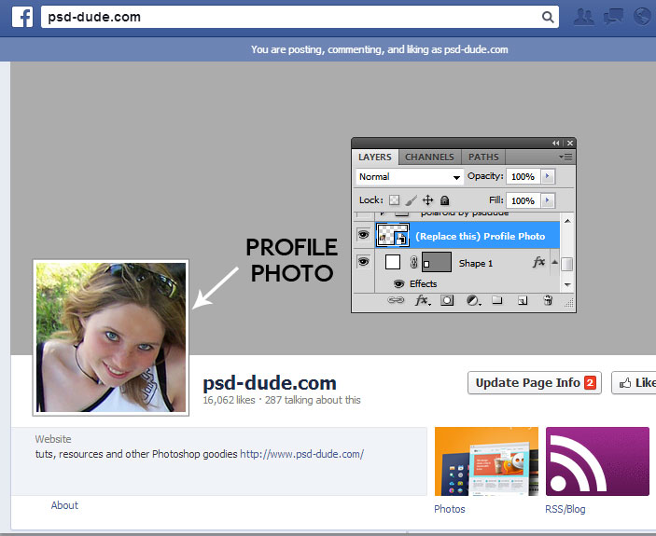
Task: Click the Fill 100% value field
Action: coord(523,200)
